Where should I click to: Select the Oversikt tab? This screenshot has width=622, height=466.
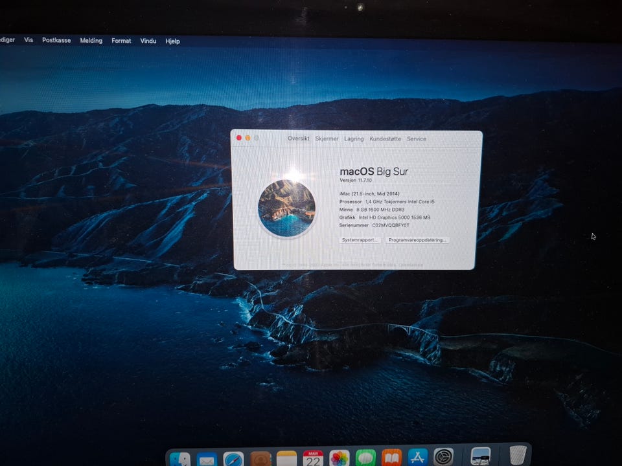click(298, 139)
